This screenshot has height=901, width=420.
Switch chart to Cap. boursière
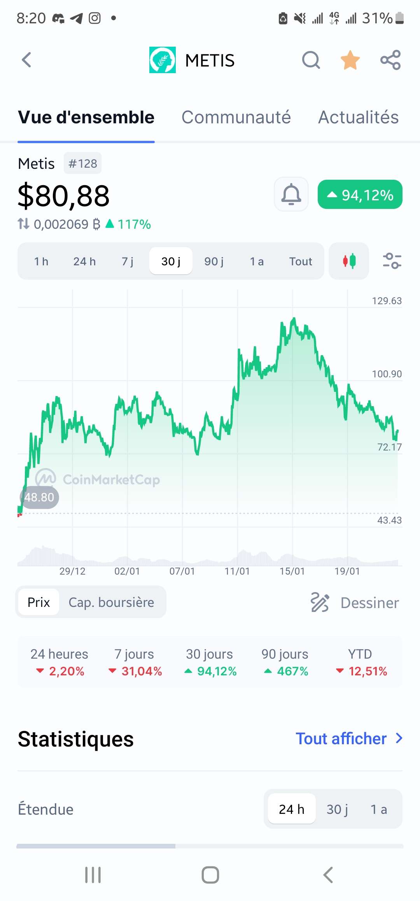[x=111, y=602]
